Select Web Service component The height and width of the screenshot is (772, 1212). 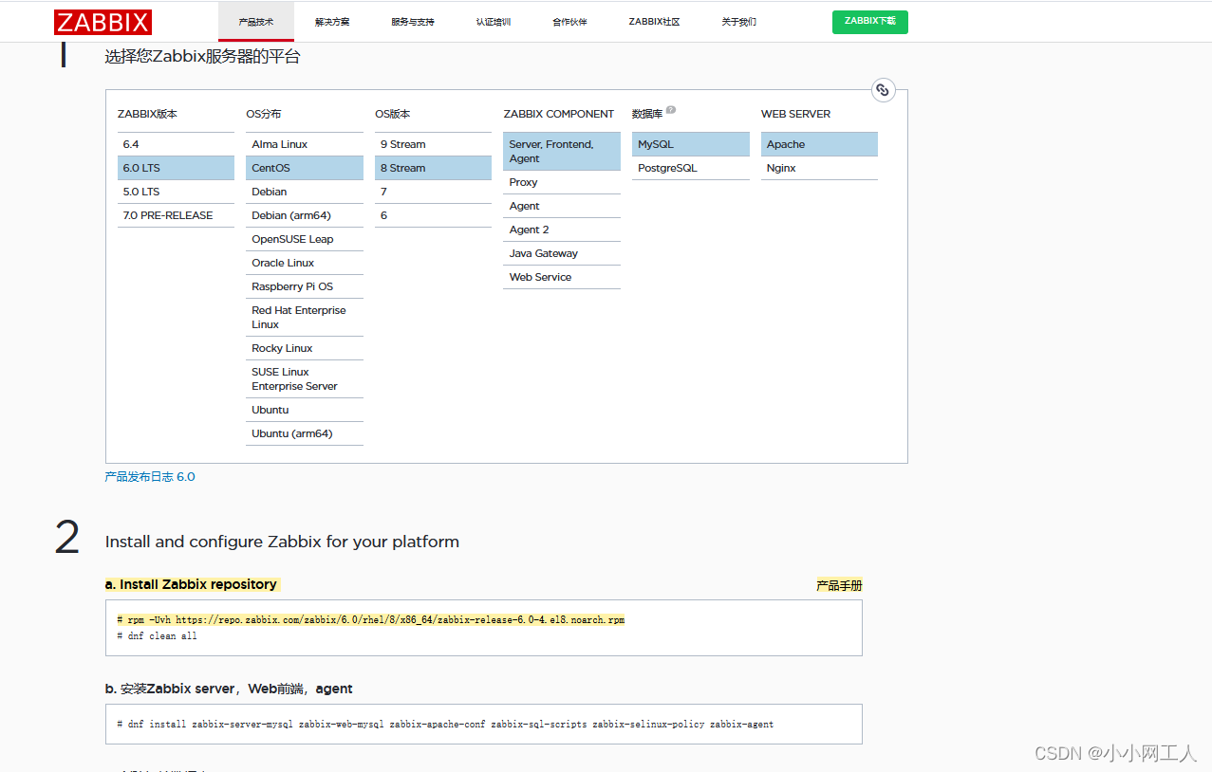point(562,277)
